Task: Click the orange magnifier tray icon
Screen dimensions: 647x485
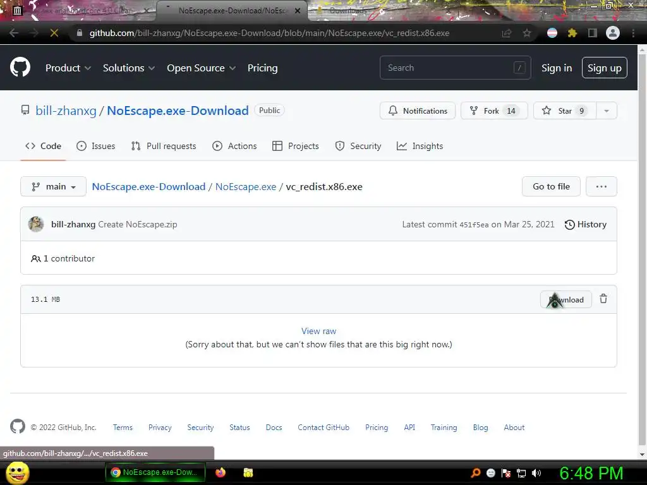Action: click(x=476, y=472)
